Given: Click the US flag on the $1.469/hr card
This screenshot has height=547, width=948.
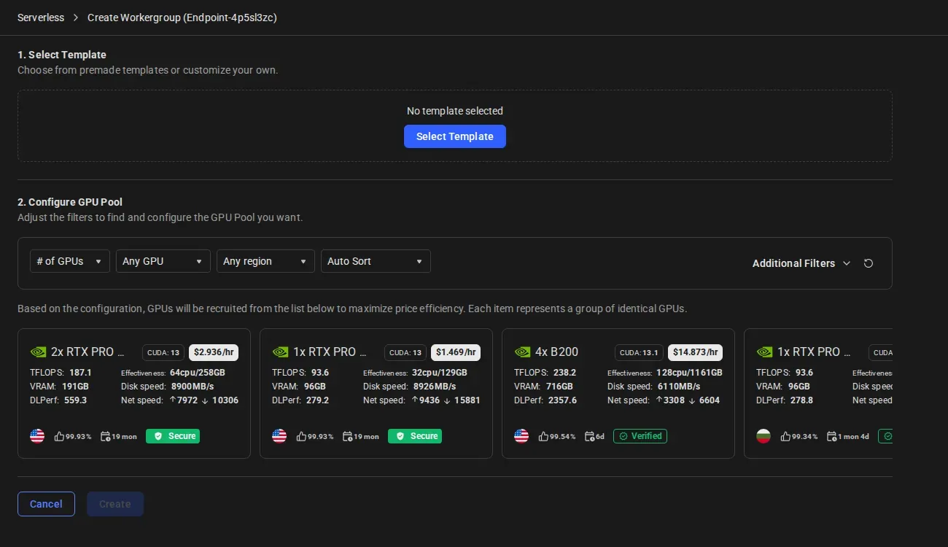Looking at the screenshot, I should (x=279, y=436).
